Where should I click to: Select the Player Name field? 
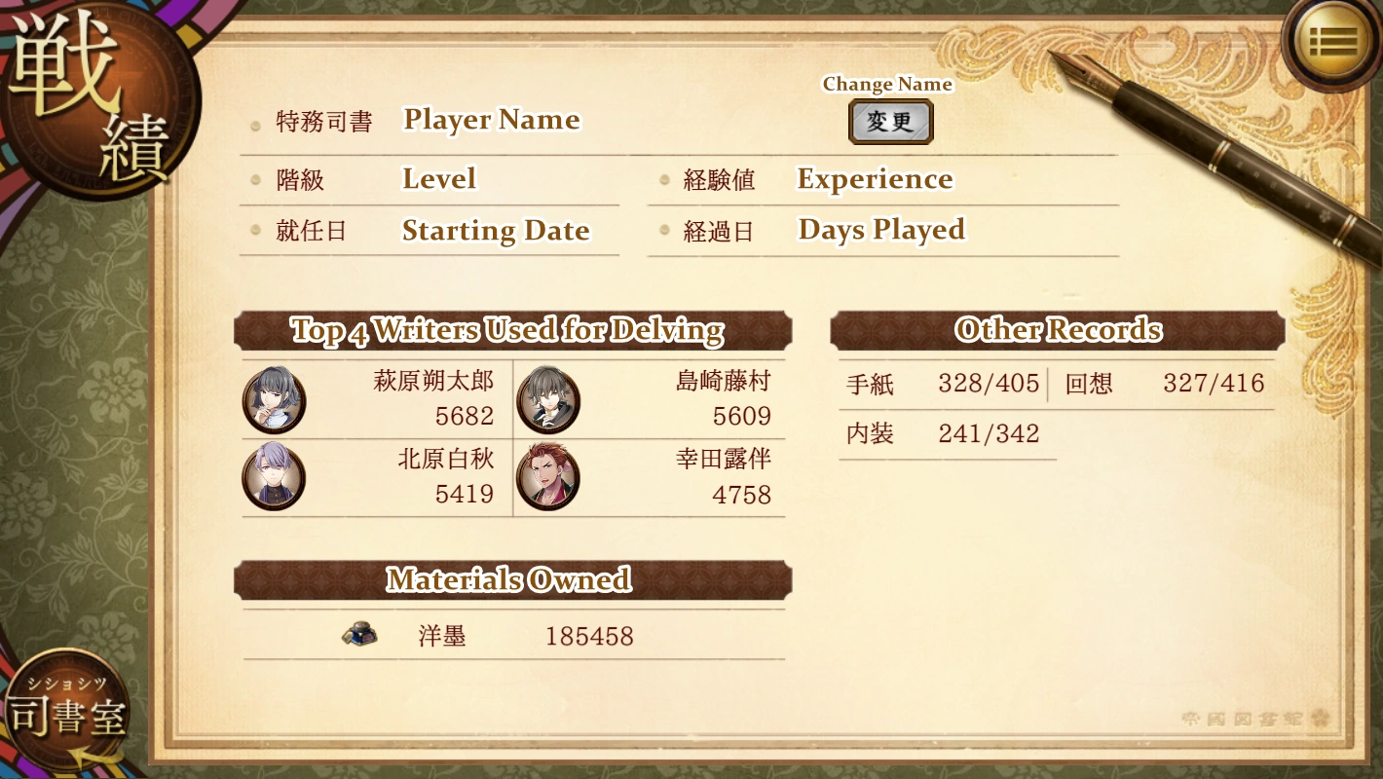click(x=492, y=120)
